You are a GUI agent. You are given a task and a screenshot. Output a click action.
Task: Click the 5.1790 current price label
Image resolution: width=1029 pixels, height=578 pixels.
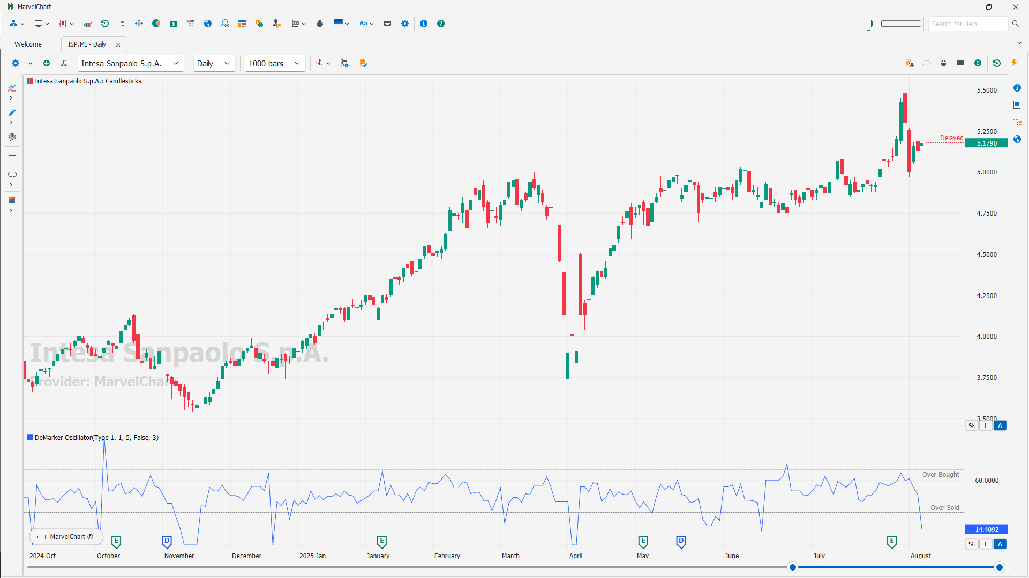coord(987,143)
